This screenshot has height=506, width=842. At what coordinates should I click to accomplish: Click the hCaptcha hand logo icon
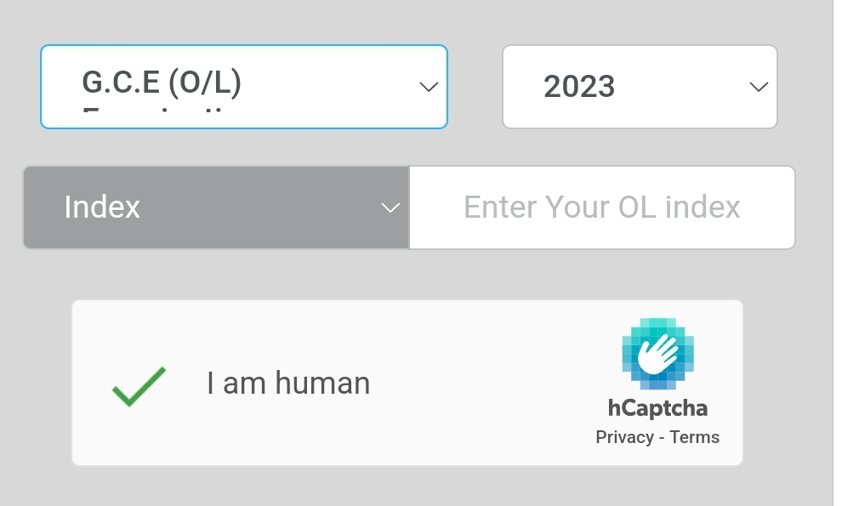[x=657, y=354]
